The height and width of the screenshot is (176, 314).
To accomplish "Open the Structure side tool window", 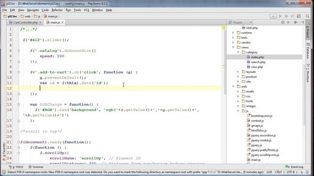I will point(308,73).
